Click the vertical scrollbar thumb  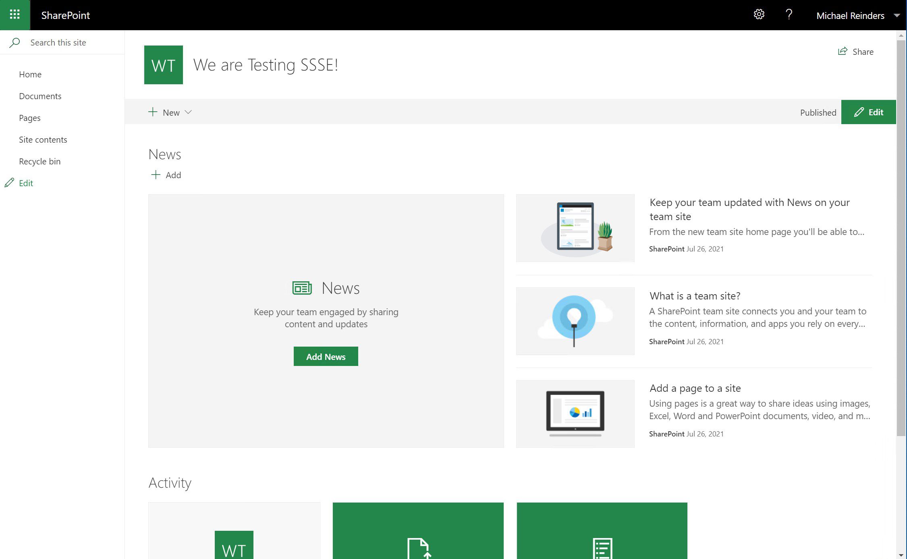[x=901, y=238]
